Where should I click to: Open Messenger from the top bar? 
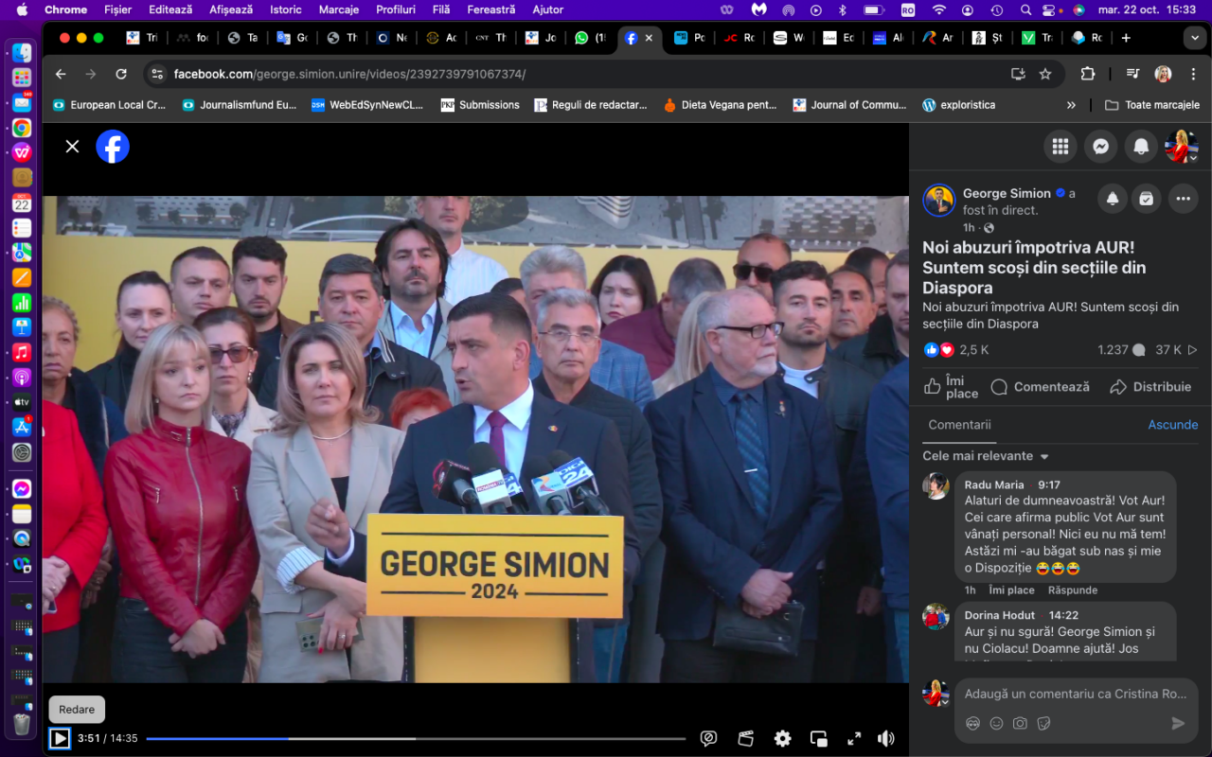pos(1100,146)
